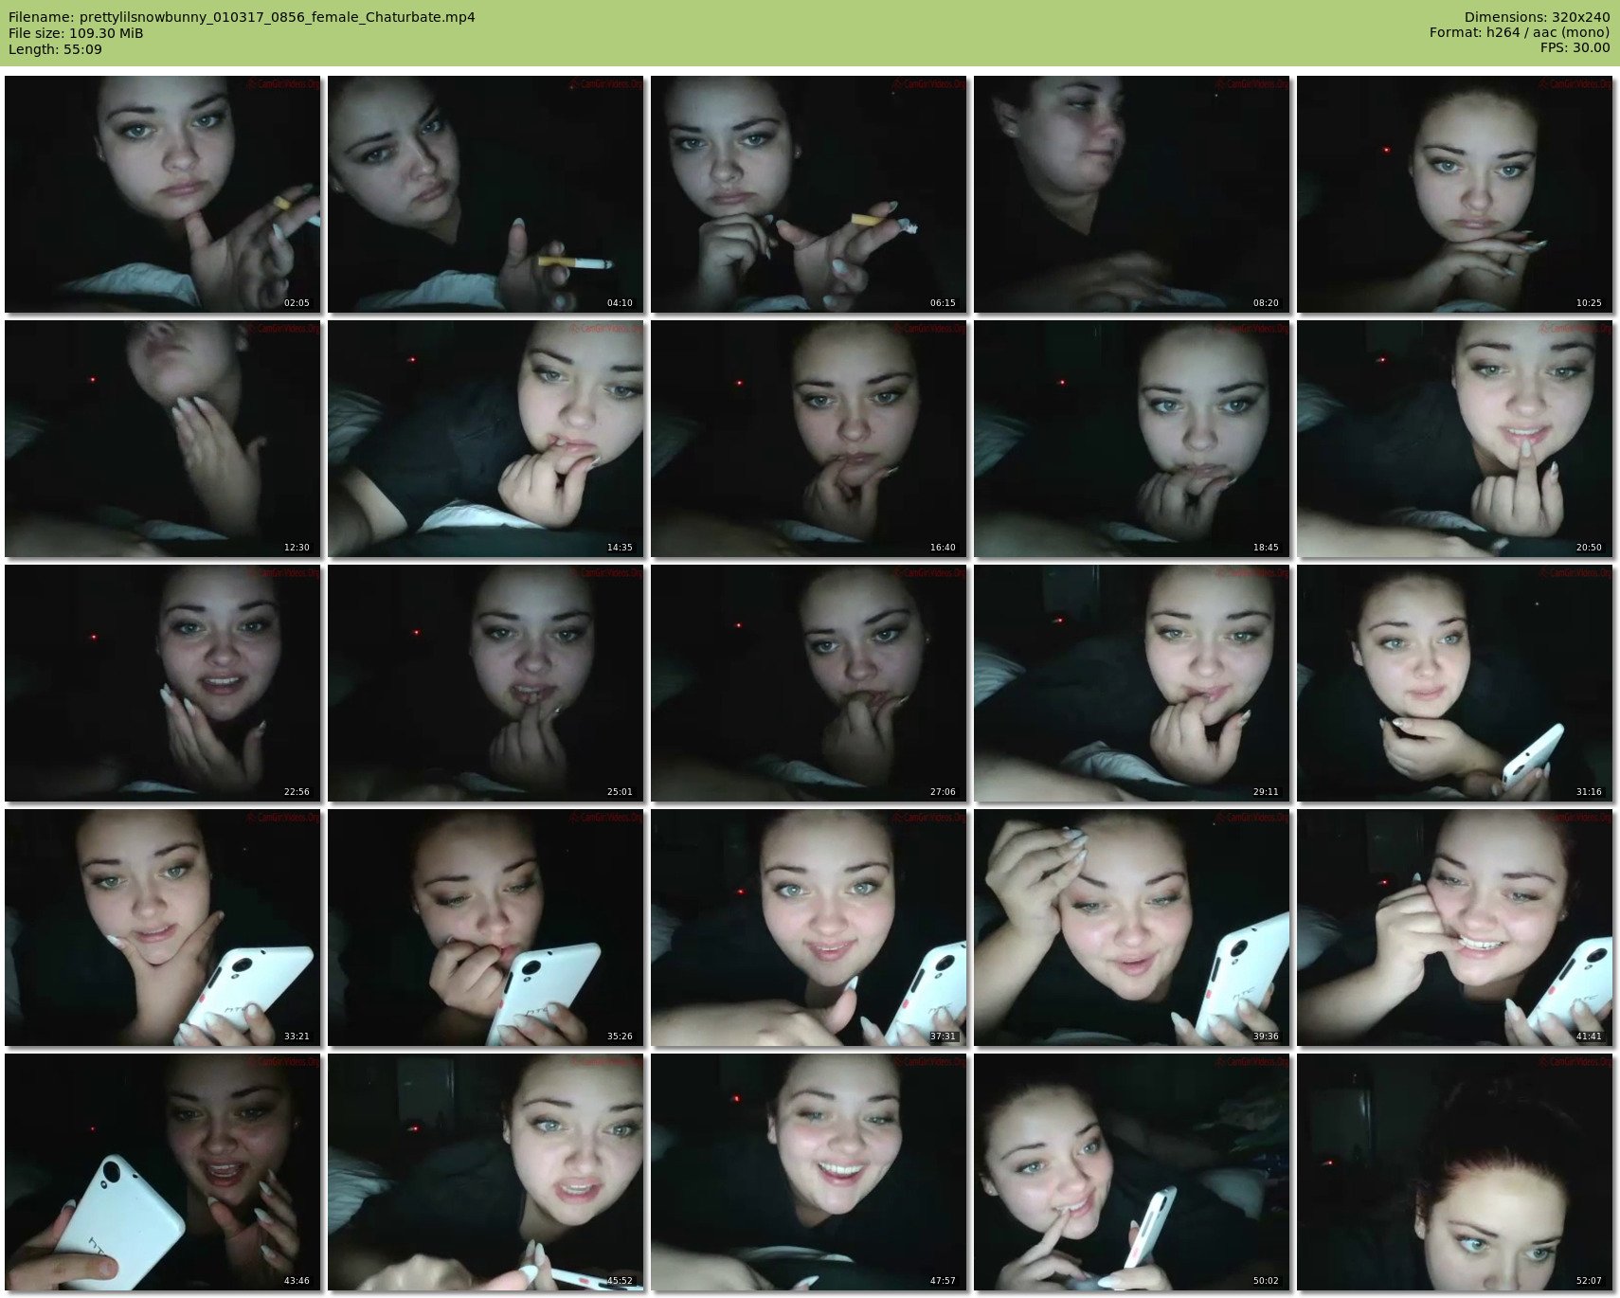The width and height of the screenshot is (1620, 1298).
Task: Click the Length 55:09 text
Action: tap(55, 49)
